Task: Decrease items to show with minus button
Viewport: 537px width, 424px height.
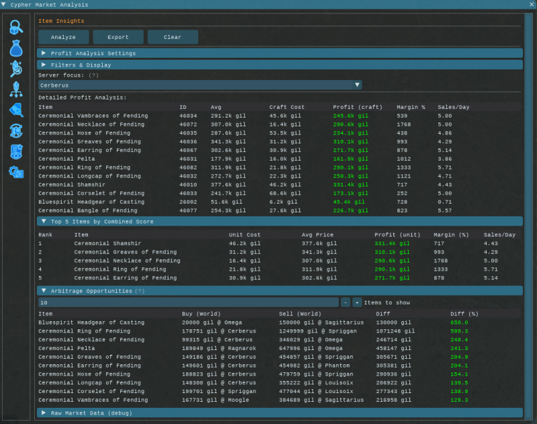Action: 345,302
